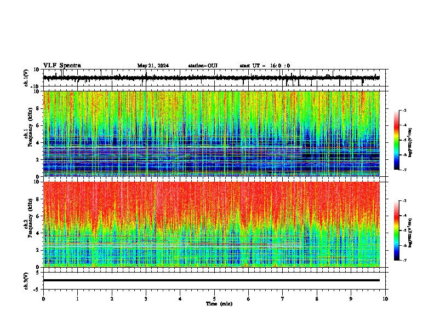Click the ch.1 waveform trace

coord(212,78)
